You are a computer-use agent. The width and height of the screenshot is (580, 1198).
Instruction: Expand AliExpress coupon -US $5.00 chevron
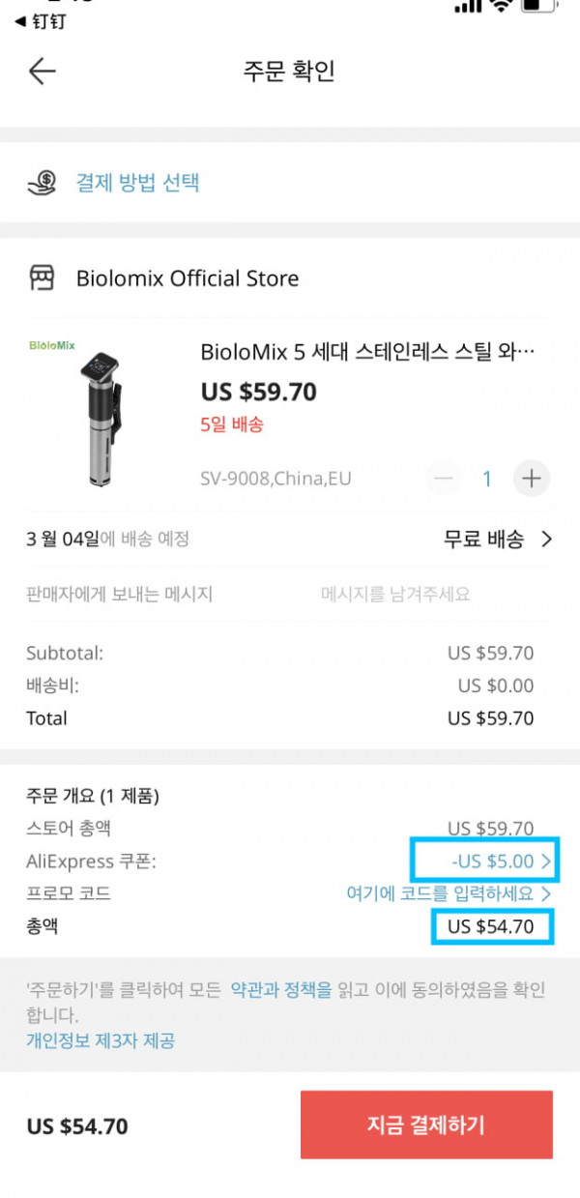(x=547, y=861)
